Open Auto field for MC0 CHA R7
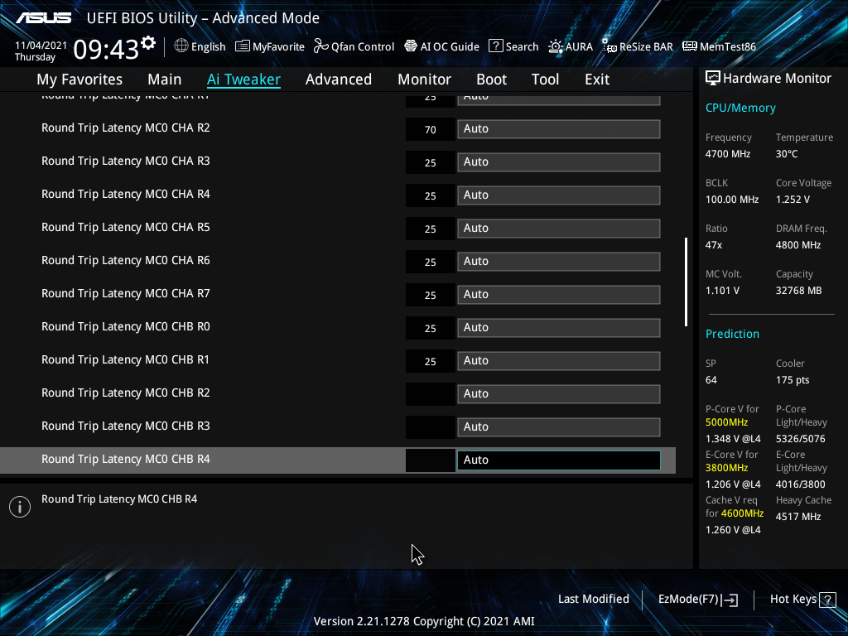Image resolution: width=848 pixels, height=636 pixels. (559, 294)
